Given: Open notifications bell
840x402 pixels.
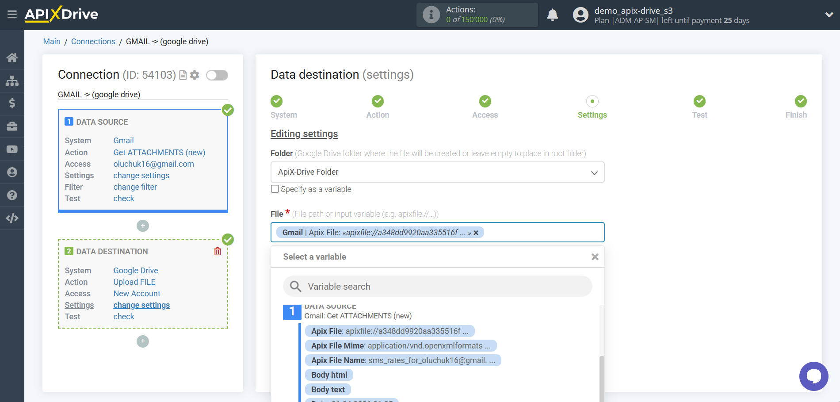Looking at the screenshot, I should click(x=553, y=15).
